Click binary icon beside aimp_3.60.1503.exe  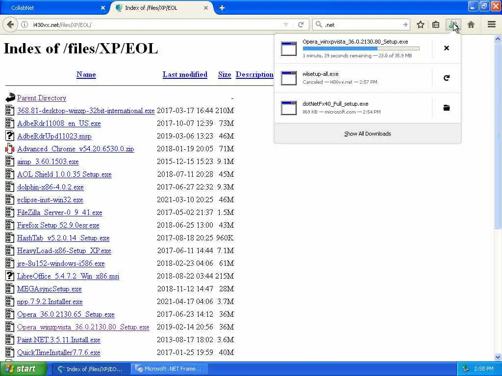(x=10, y=162)
